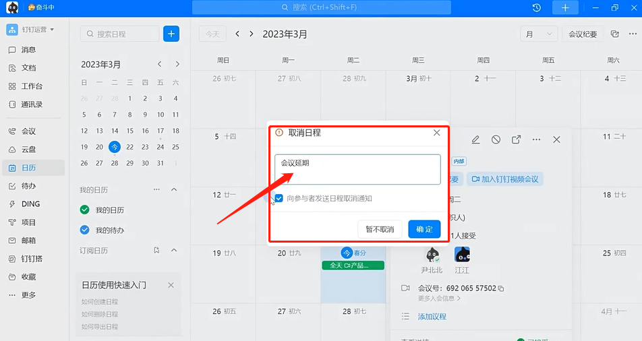Open 我的日历 section more options
The height and width of the screenshot is (341, 642).
click(156, 189)
